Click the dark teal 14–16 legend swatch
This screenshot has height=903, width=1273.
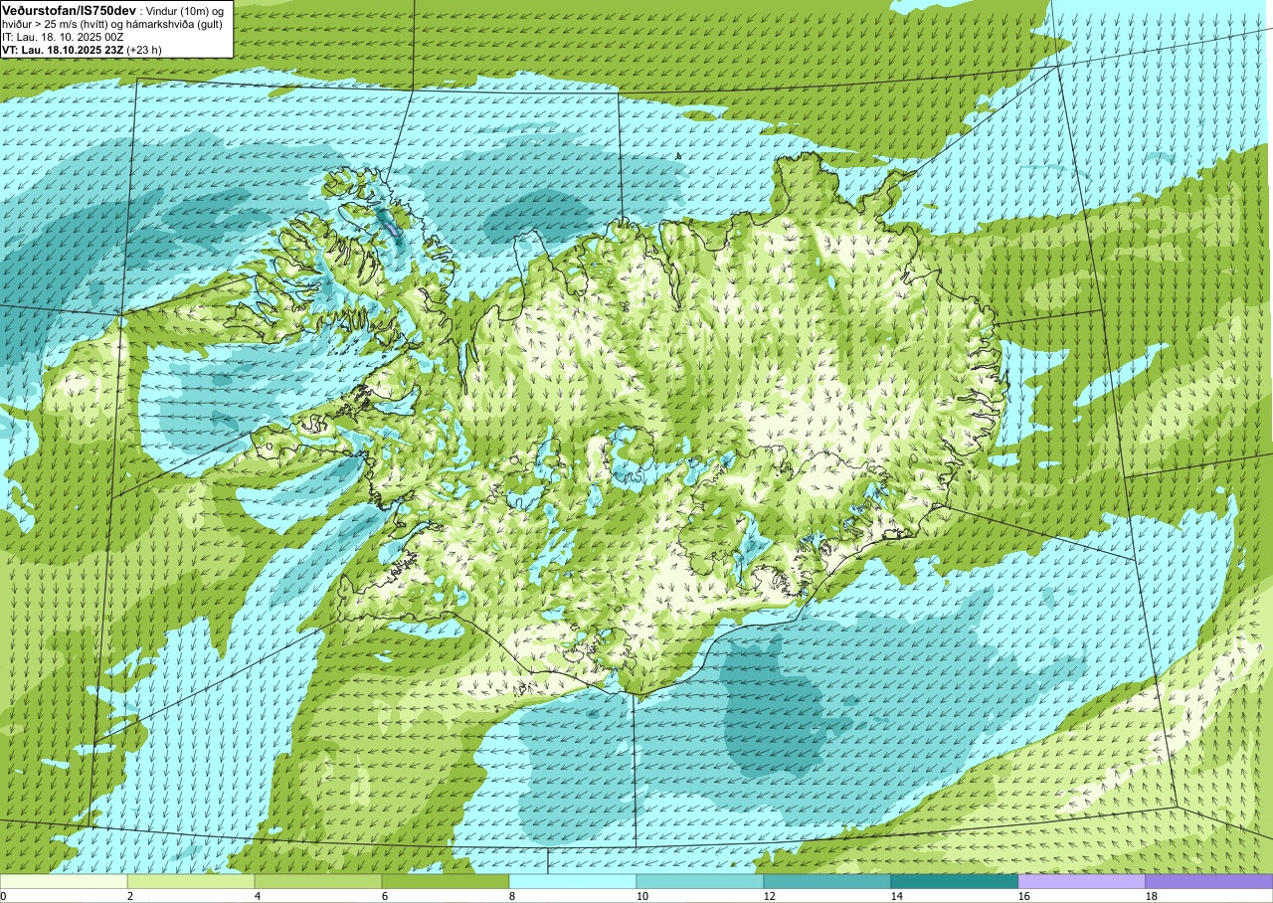coord(955,881)
